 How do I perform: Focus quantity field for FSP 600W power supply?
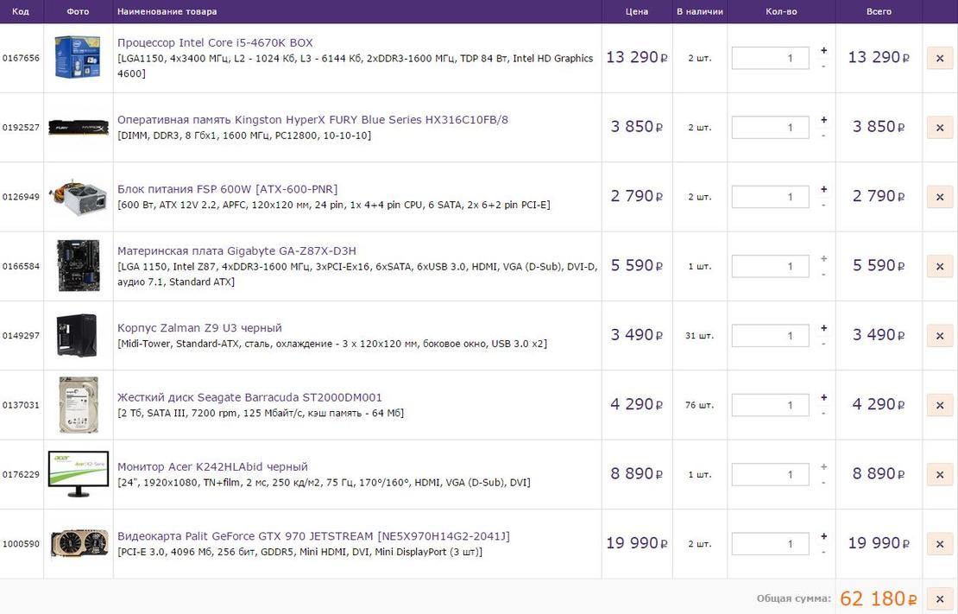(771, 197)
